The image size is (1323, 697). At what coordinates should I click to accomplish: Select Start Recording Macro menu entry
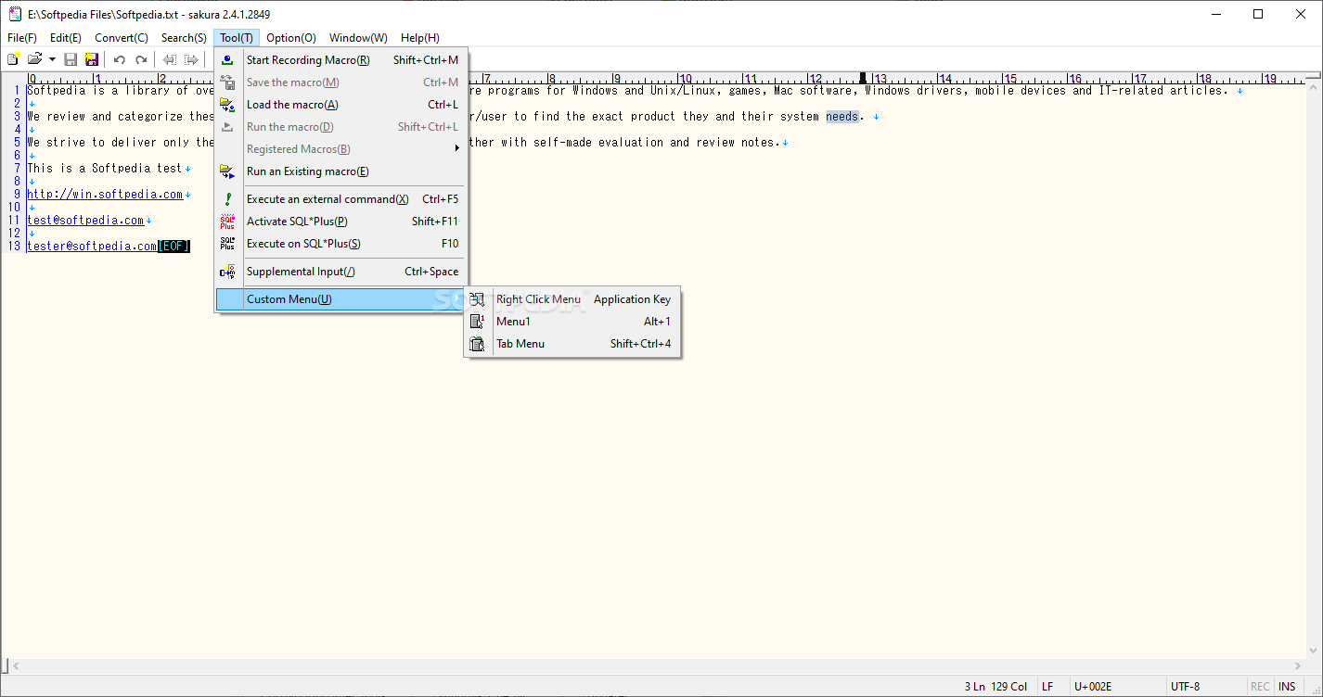click(342, 60)
